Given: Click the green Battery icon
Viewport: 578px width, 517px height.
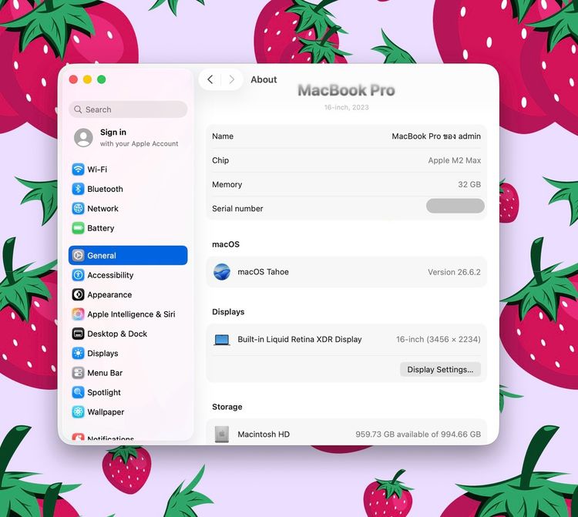Looking at the screenshot, I should tap(78, 228).
